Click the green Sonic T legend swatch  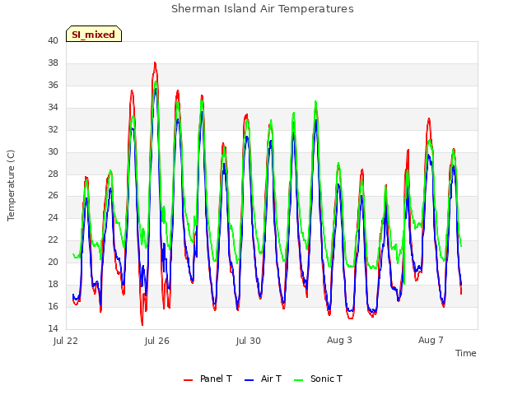pyautogui.click(x=298, y=380)
